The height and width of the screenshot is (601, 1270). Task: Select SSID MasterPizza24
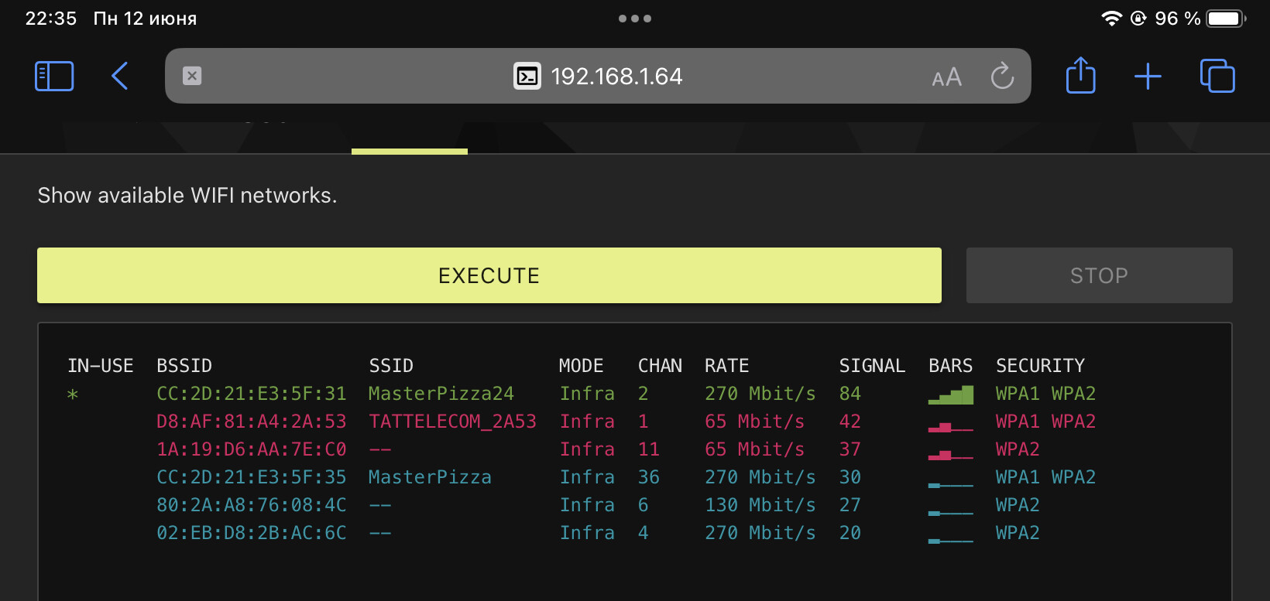[441, 394]
